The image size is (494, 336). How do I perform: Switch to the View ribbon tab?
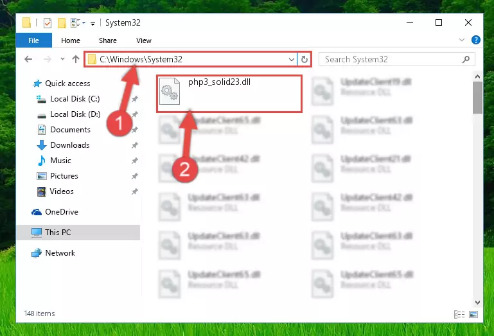click(144, 40)
